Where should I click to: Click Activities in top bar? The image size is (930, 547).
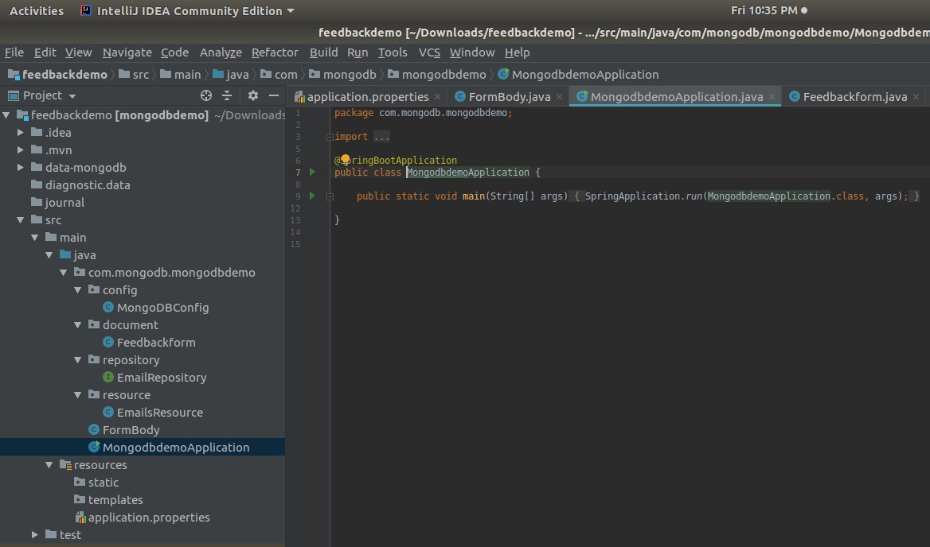[37, 10]
